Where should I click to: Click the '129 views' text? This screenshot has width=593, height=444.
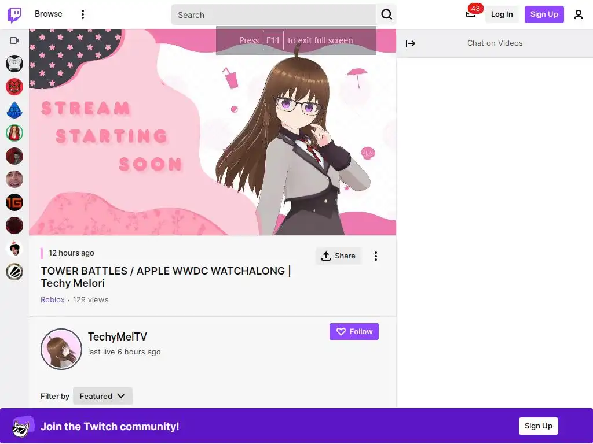pyautogui.click(x=91, y=300)
